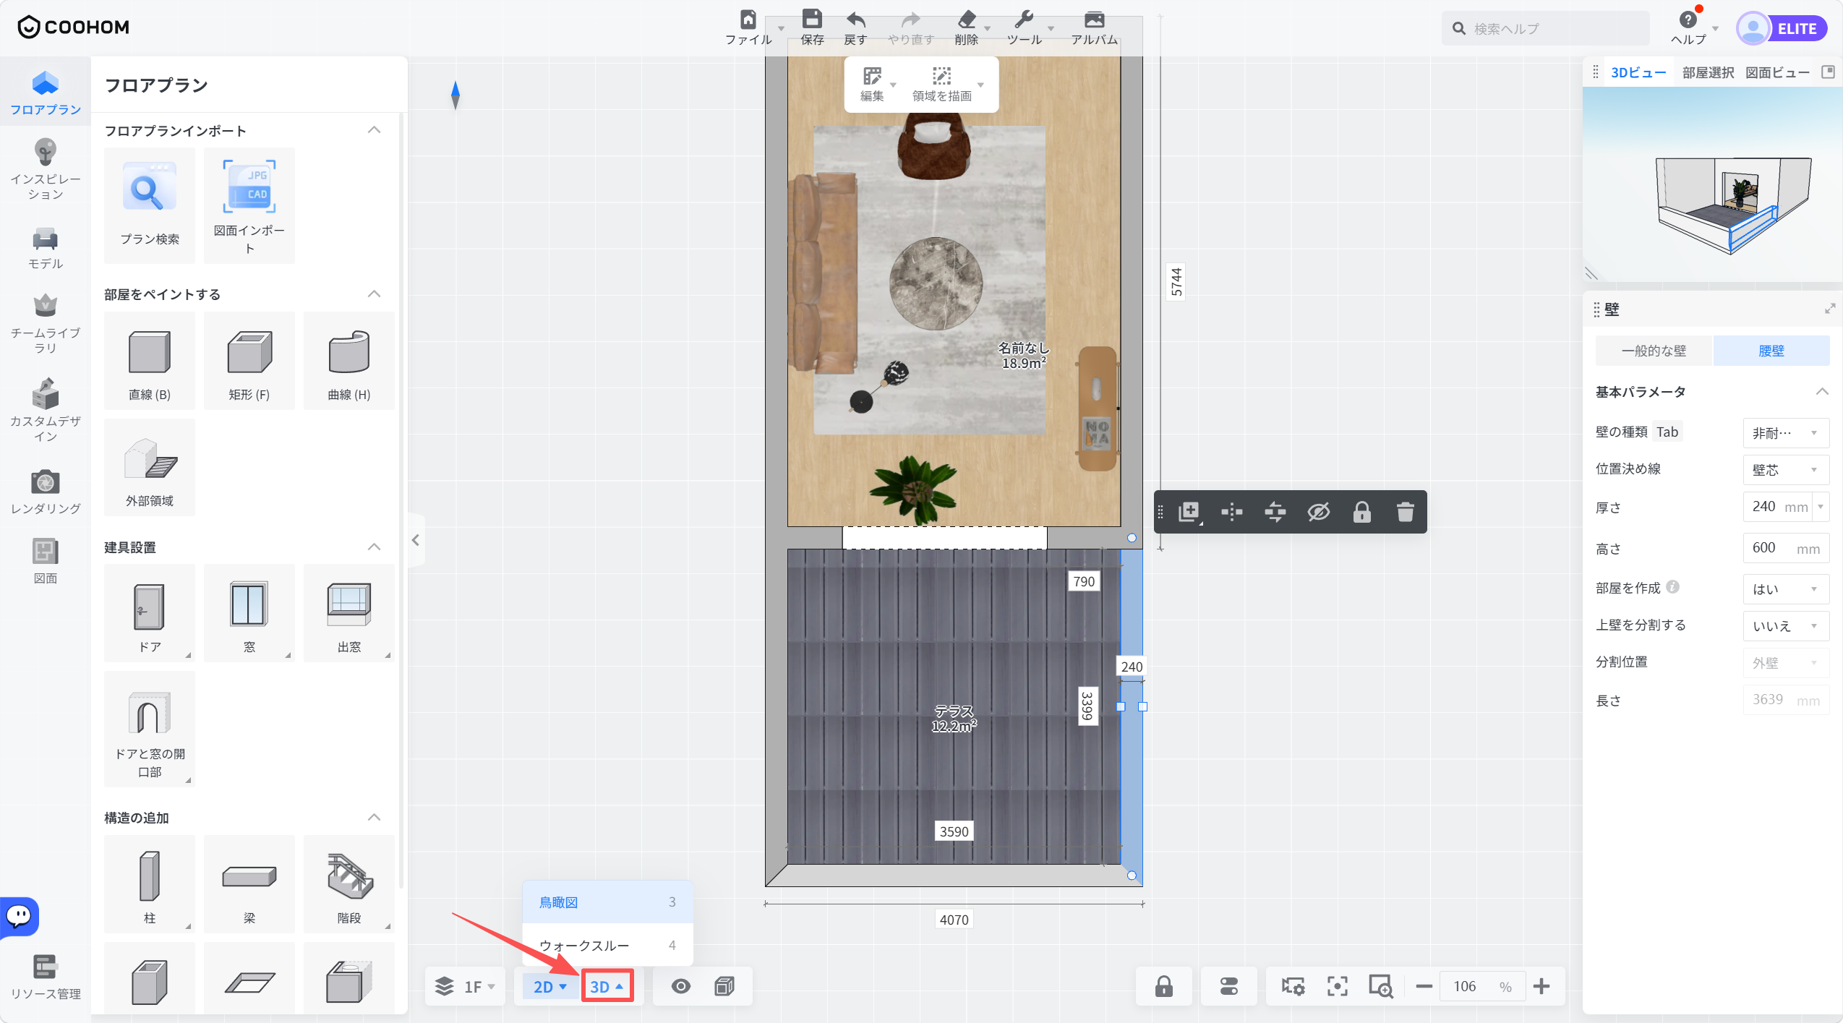Screen dimensions: 1843x1023
Task: Click the COOHOM logo
Action: [x=73, y=27]
